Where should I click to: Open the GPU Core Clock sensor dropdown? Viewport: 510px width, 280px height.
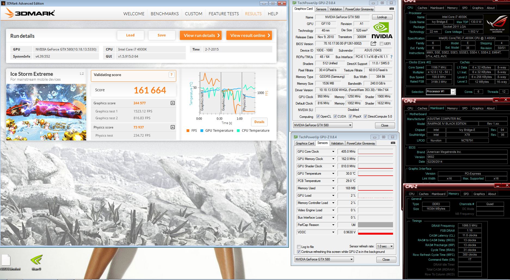pyautogui.click(x=333, y=152)
